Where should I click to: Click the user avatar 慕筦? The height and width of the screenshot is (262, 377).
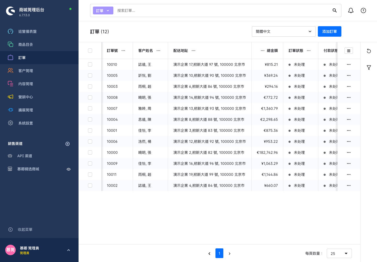point(10,250)
